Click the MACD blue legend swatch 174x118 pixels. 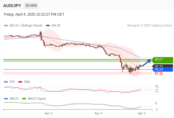point(6,99)
